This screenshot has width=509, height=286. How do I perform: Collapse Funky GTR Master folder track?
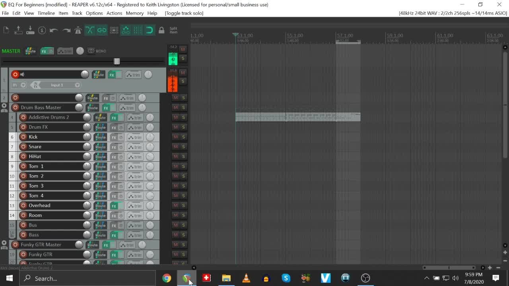[4, 243]
